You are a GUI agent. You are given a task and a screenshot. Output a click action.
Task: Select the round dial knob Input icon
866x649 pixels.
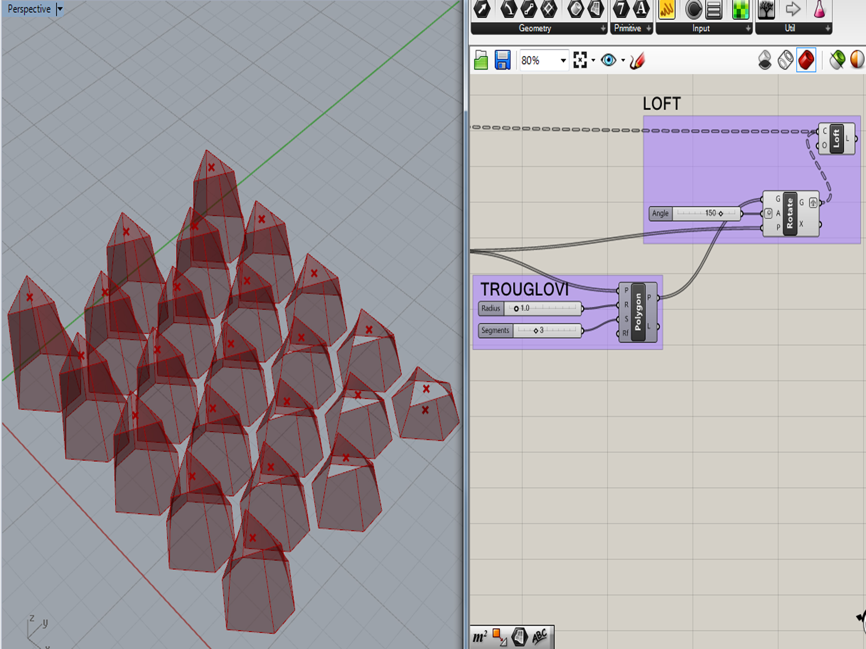click(693, 10)
